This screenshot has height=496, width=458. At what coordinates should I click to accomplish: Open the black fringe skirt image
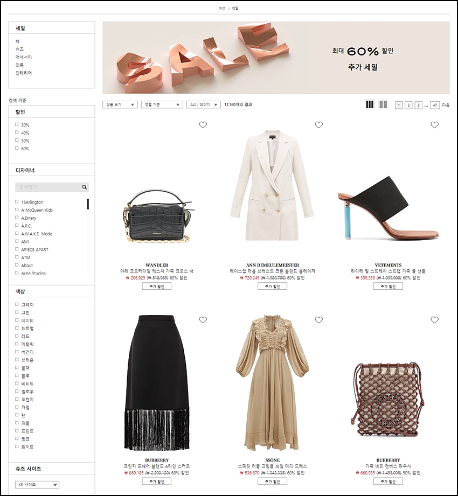pos(157,382)
